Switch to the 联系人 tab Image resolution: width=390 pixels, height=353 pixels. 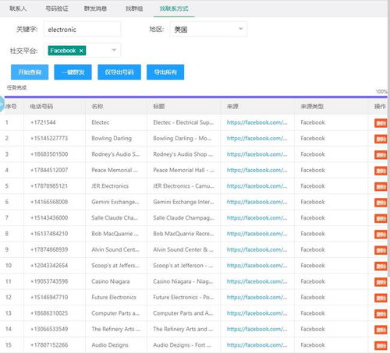pos(18,9)
